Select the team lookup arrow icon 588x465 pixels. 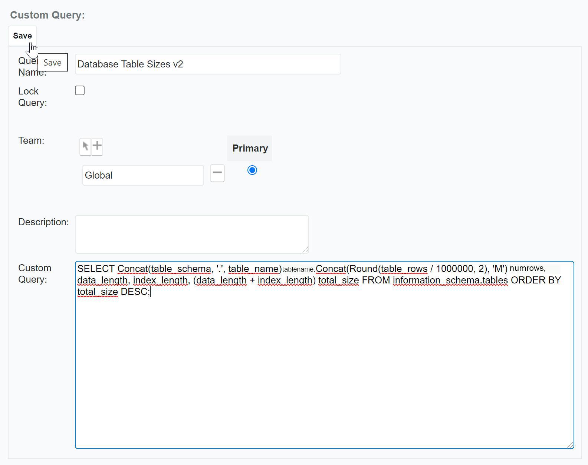point(85,146)
